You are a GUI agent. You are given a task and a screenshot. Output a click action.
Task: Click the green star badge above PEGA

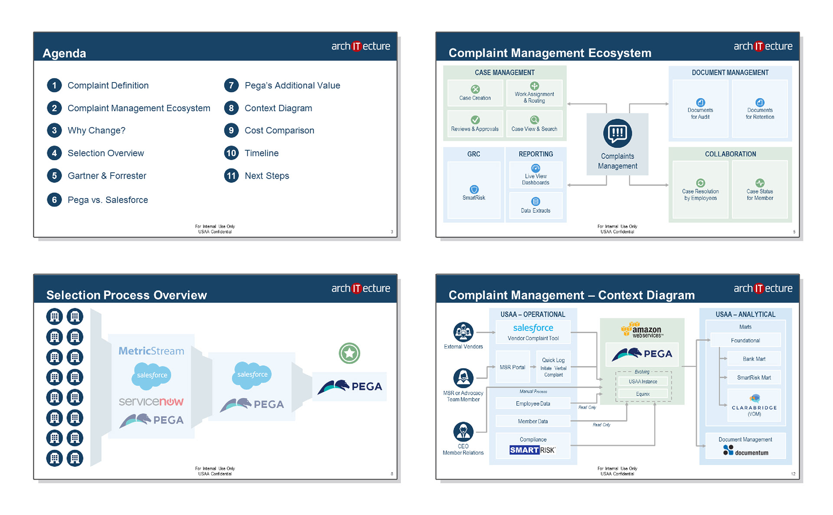click(349, 353)
